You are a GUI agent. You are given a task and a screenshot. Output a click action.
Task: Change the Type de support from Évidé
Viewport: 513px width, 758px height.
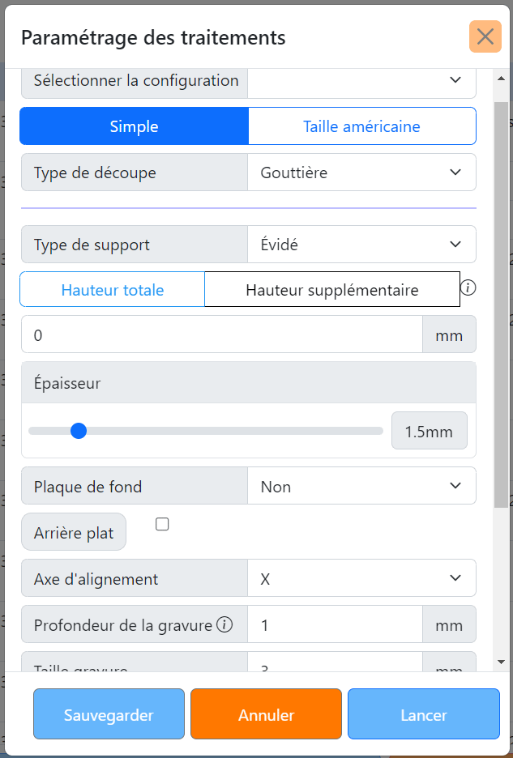pos(361,244)
